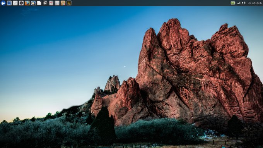Open the Xfce mouse applications menu
Viewport: 263px width, 148px height.
point(3,3)
